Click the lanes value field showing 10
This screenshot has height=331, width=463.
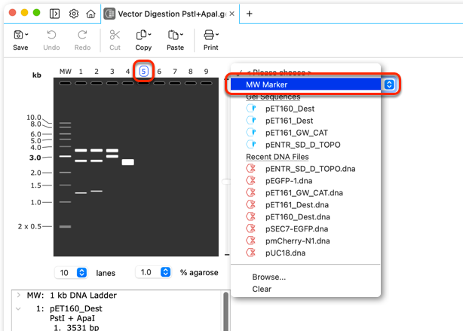click(66, 272)
